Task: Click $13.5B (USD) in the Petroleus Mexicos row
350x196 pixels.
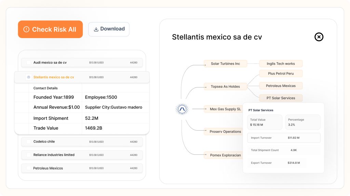Action: tap(96, 168)
